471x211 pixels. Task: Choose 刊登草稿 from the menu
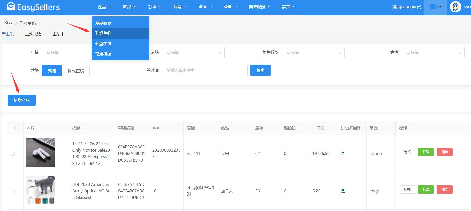pyautogui.click(x=121, y=33)
